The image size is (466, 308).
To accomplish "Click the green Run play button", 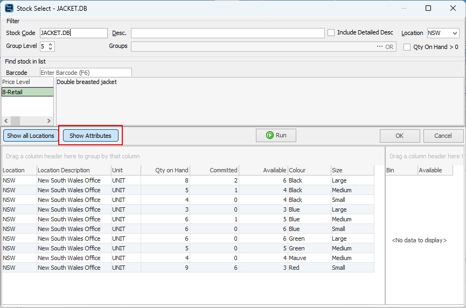I will (x=276, y=136).
